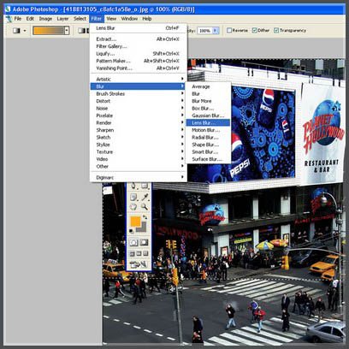Open the Window menu
The image size is (349, 349).
(x=129, y=19)
